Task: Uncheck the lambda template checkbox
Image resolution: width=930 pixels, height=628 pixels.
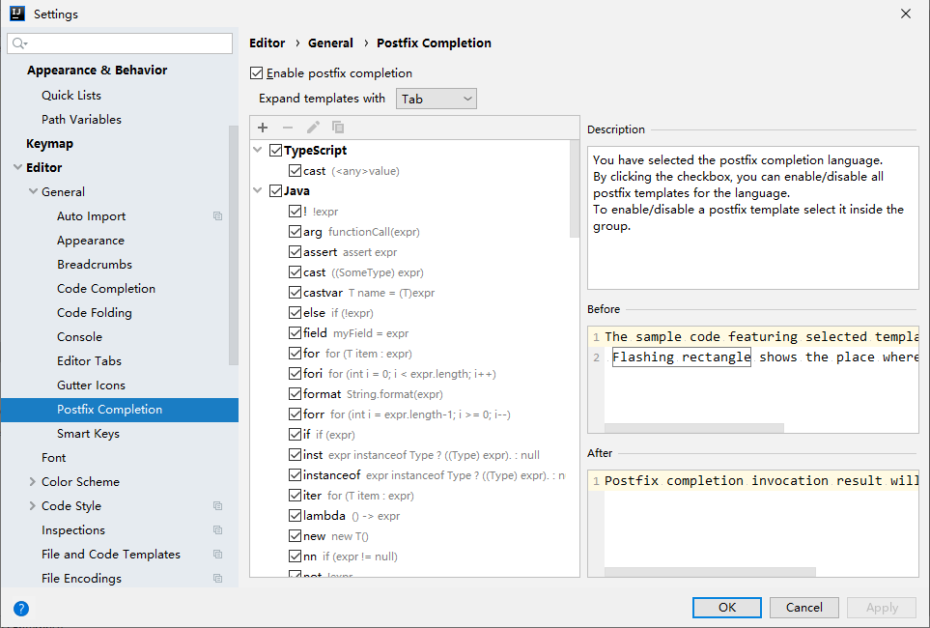Action: [295, 516]
